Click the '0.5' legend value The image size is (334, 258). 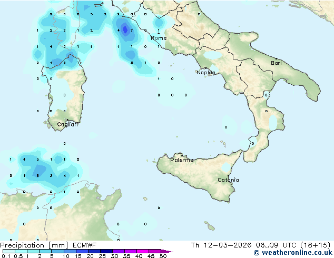pyautogui.click(x=18, y=256)
